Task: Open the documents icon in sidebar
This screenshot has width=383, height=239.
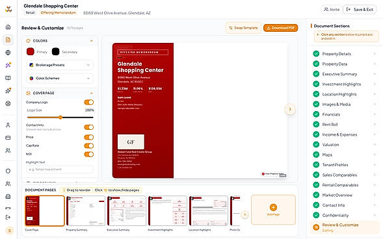Action: (x=8, y=40)
